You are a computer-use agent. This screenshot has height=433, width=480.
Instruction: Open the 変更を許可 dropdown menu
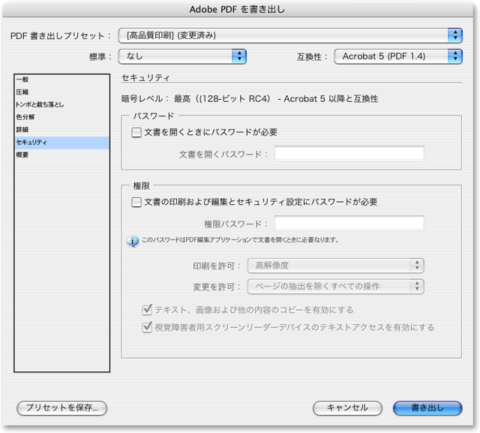335,286
